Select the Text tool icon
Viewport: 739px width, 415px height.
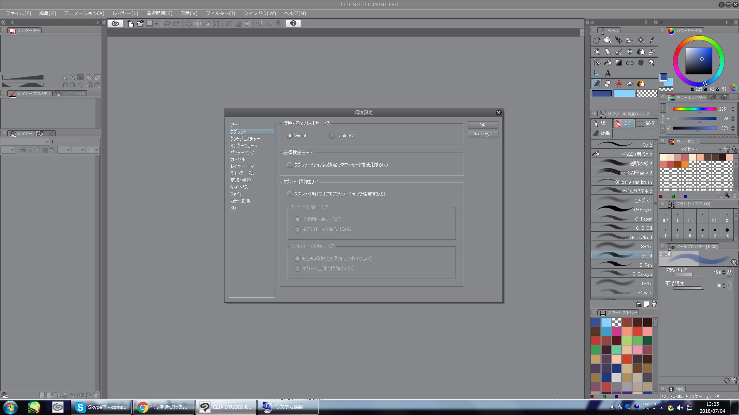click(x=608, y=73)
